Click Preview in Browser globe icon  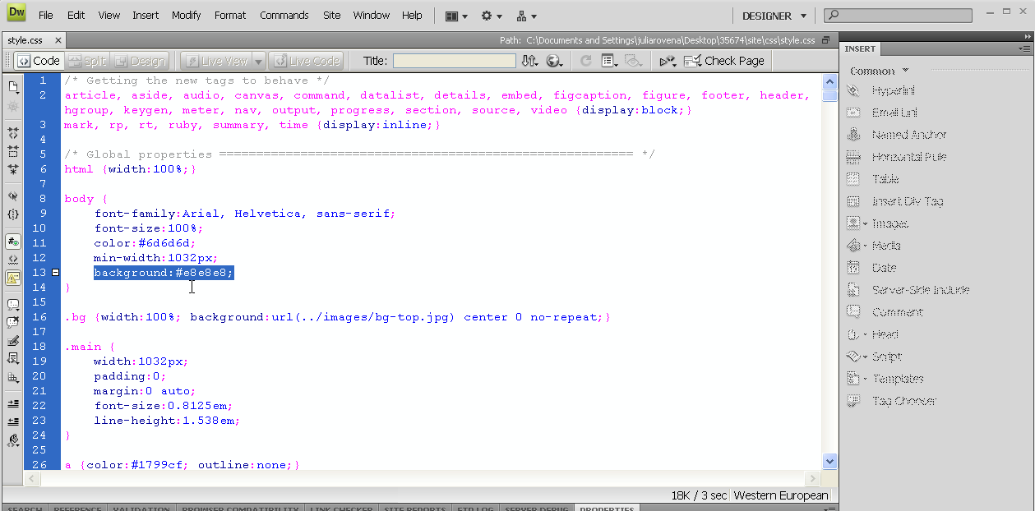click(x=555, y=61)
